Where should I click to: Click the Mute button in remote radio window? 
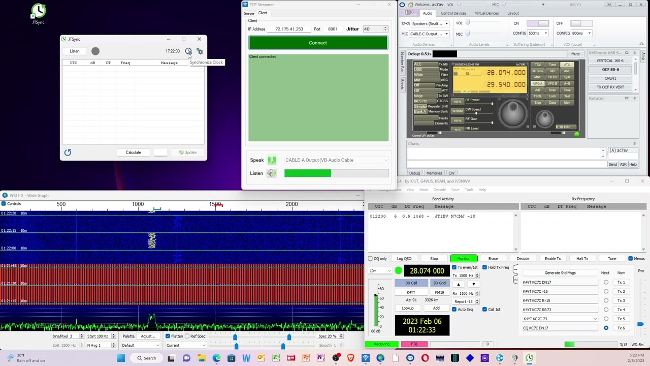pos(575,54)
